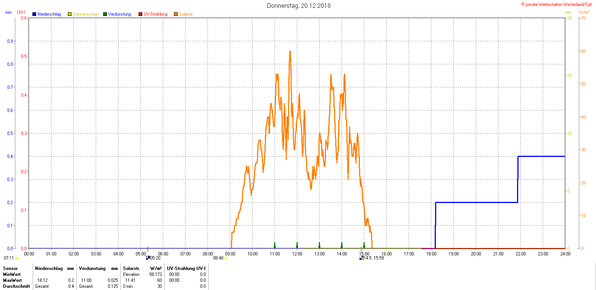
Task: Click the green evaporation spike at 11:00
Action: coord(275,245)
